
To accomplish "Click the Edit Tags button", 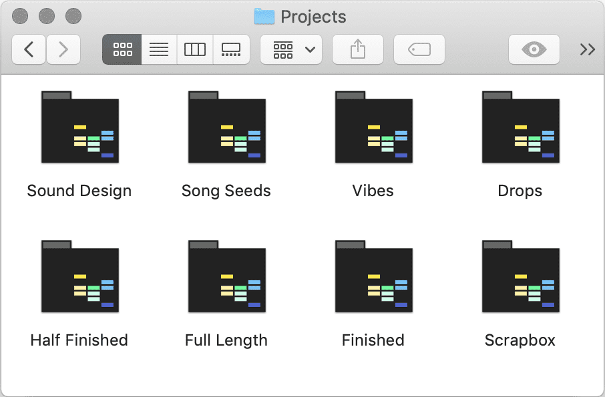I will [x=419, y=49].
